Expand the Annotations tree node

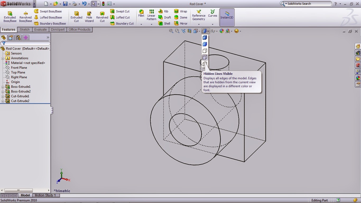click(3, 58)
